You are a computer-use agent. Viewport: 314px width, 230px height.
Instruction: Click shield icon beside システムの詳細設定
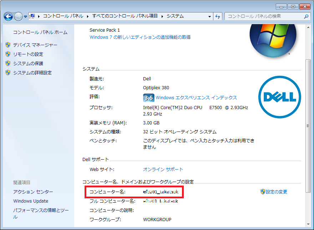point(8,73)
